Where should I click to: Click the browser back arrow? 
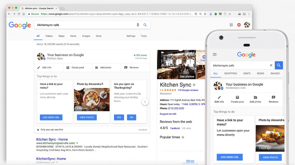(x=9, y=14)
